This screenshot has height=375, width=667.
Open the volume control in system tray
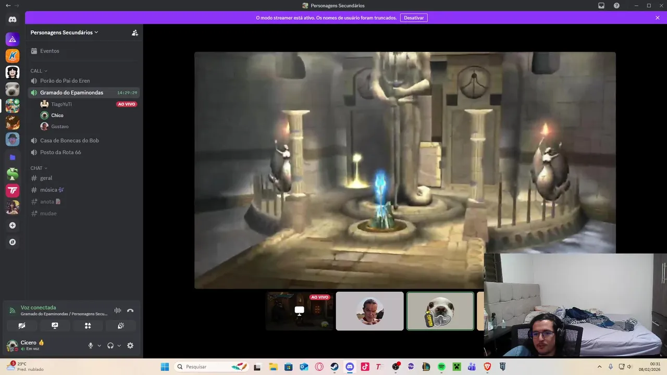pyautogui.click(x=629, y=367)
